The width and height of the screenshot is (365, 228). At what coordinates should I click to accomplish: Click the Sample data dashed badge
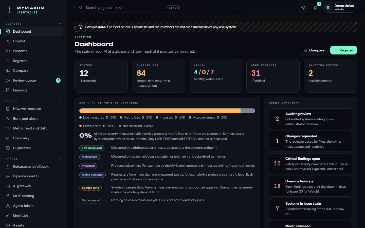tap(90, 188)
